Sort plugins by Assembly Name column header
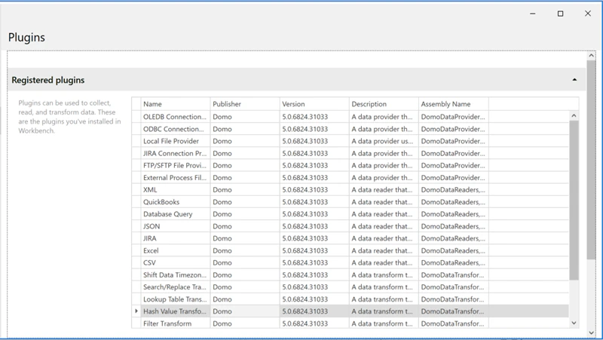The height and width of the screenshot is (340, 603). 454,104
